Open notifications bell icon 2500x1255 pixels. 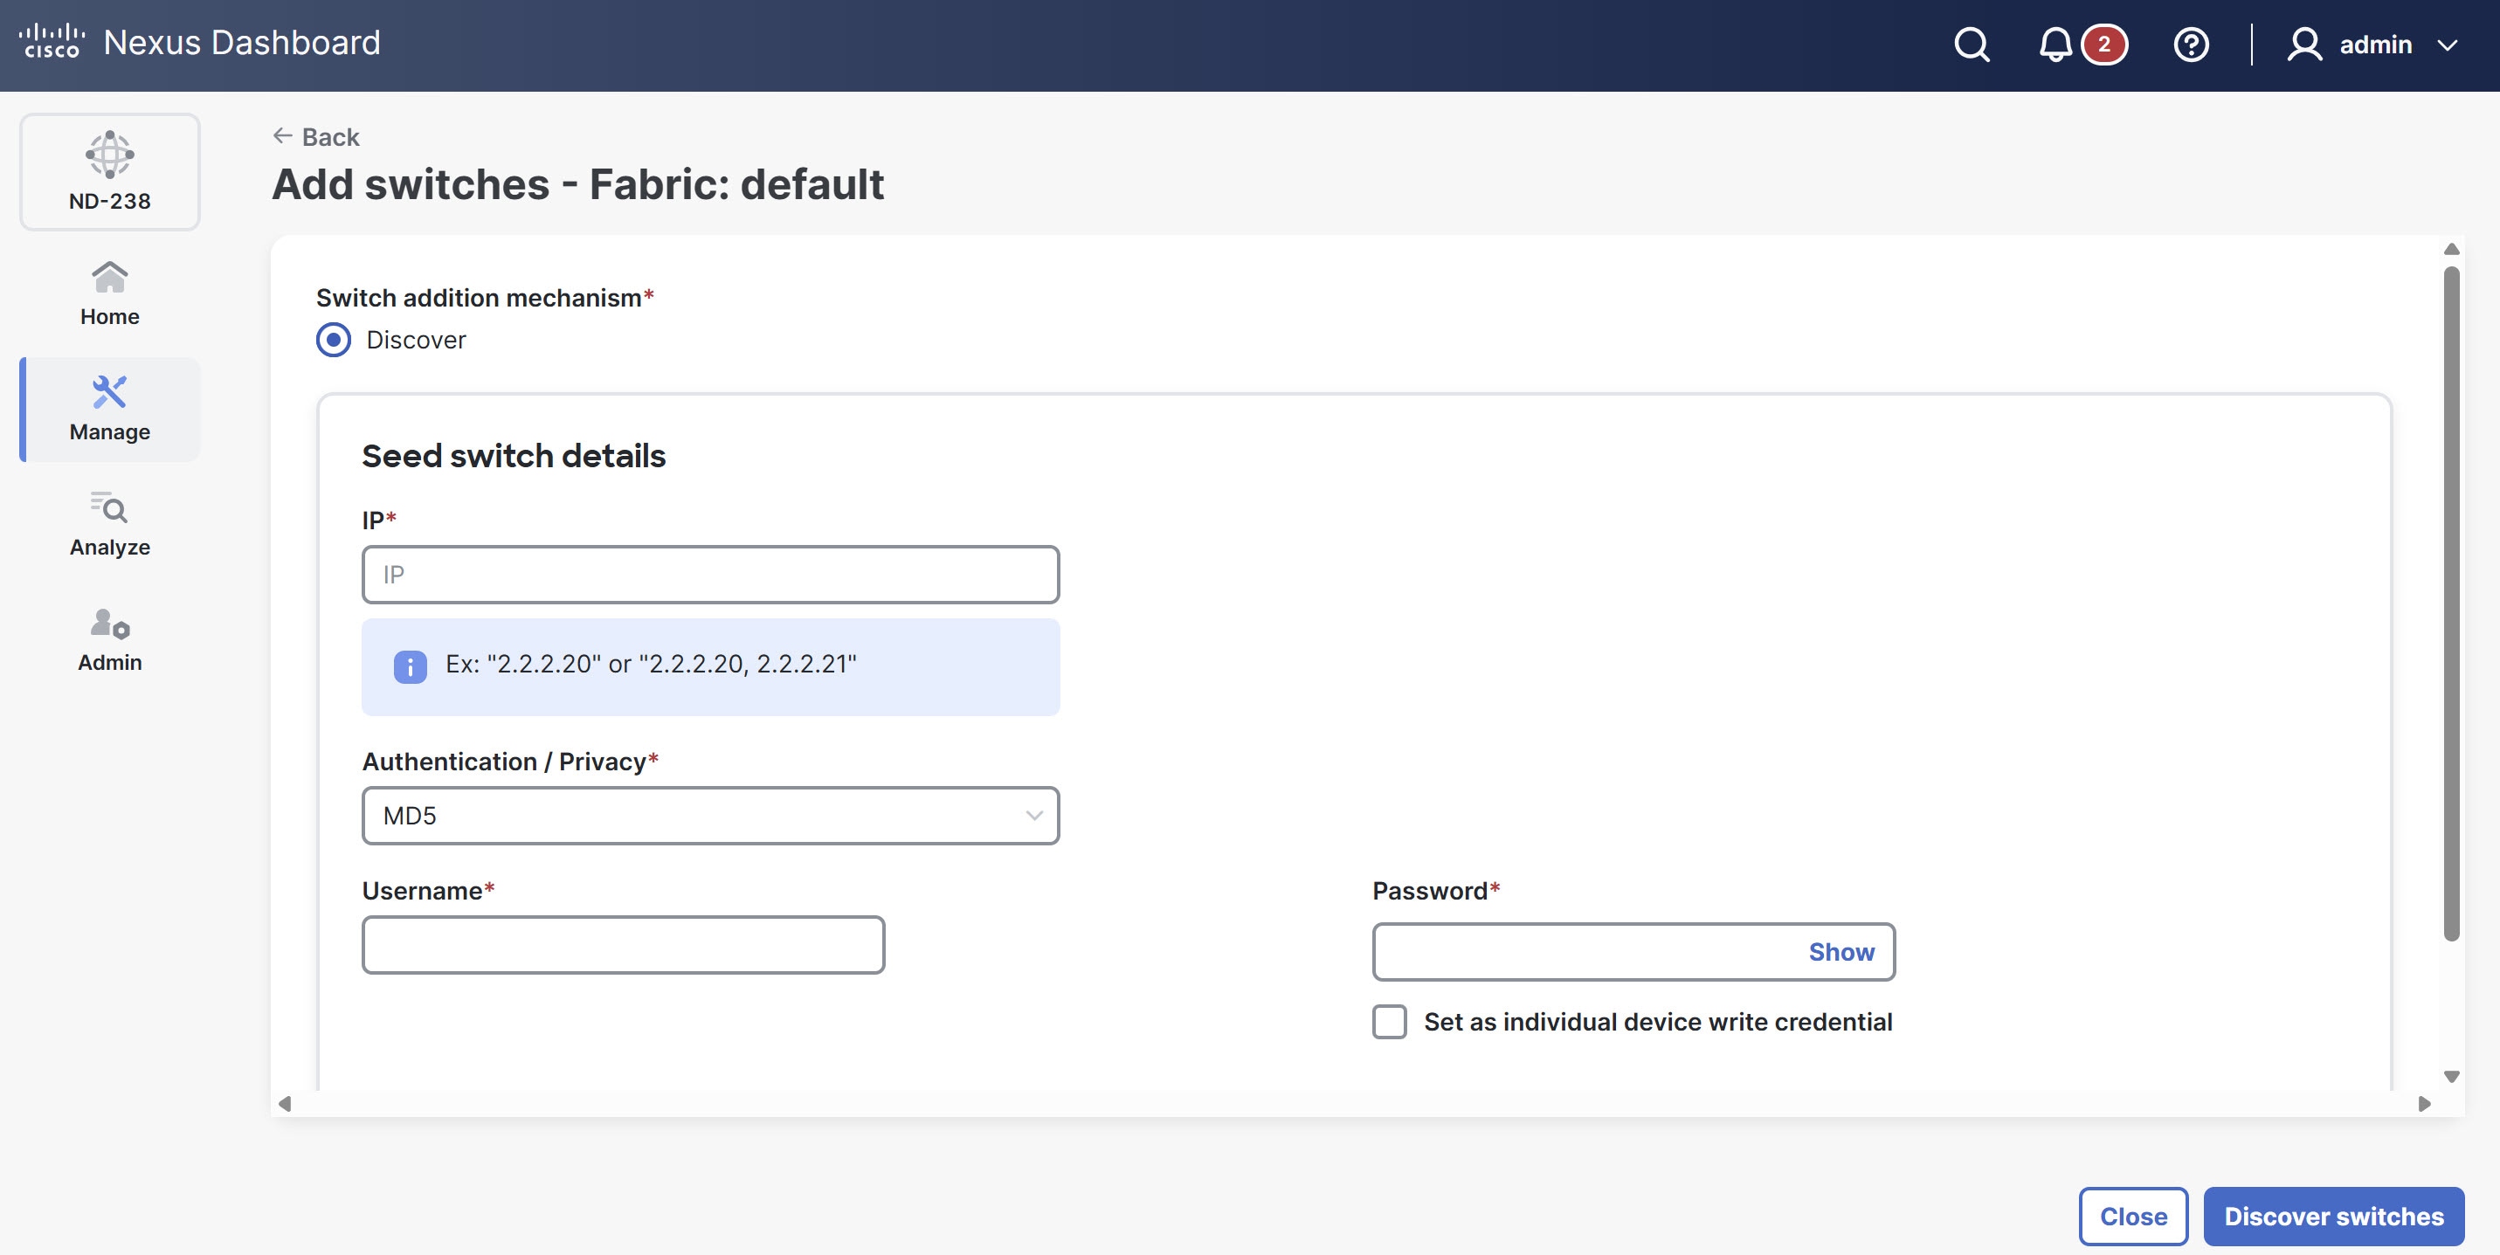pos(2055,45)
